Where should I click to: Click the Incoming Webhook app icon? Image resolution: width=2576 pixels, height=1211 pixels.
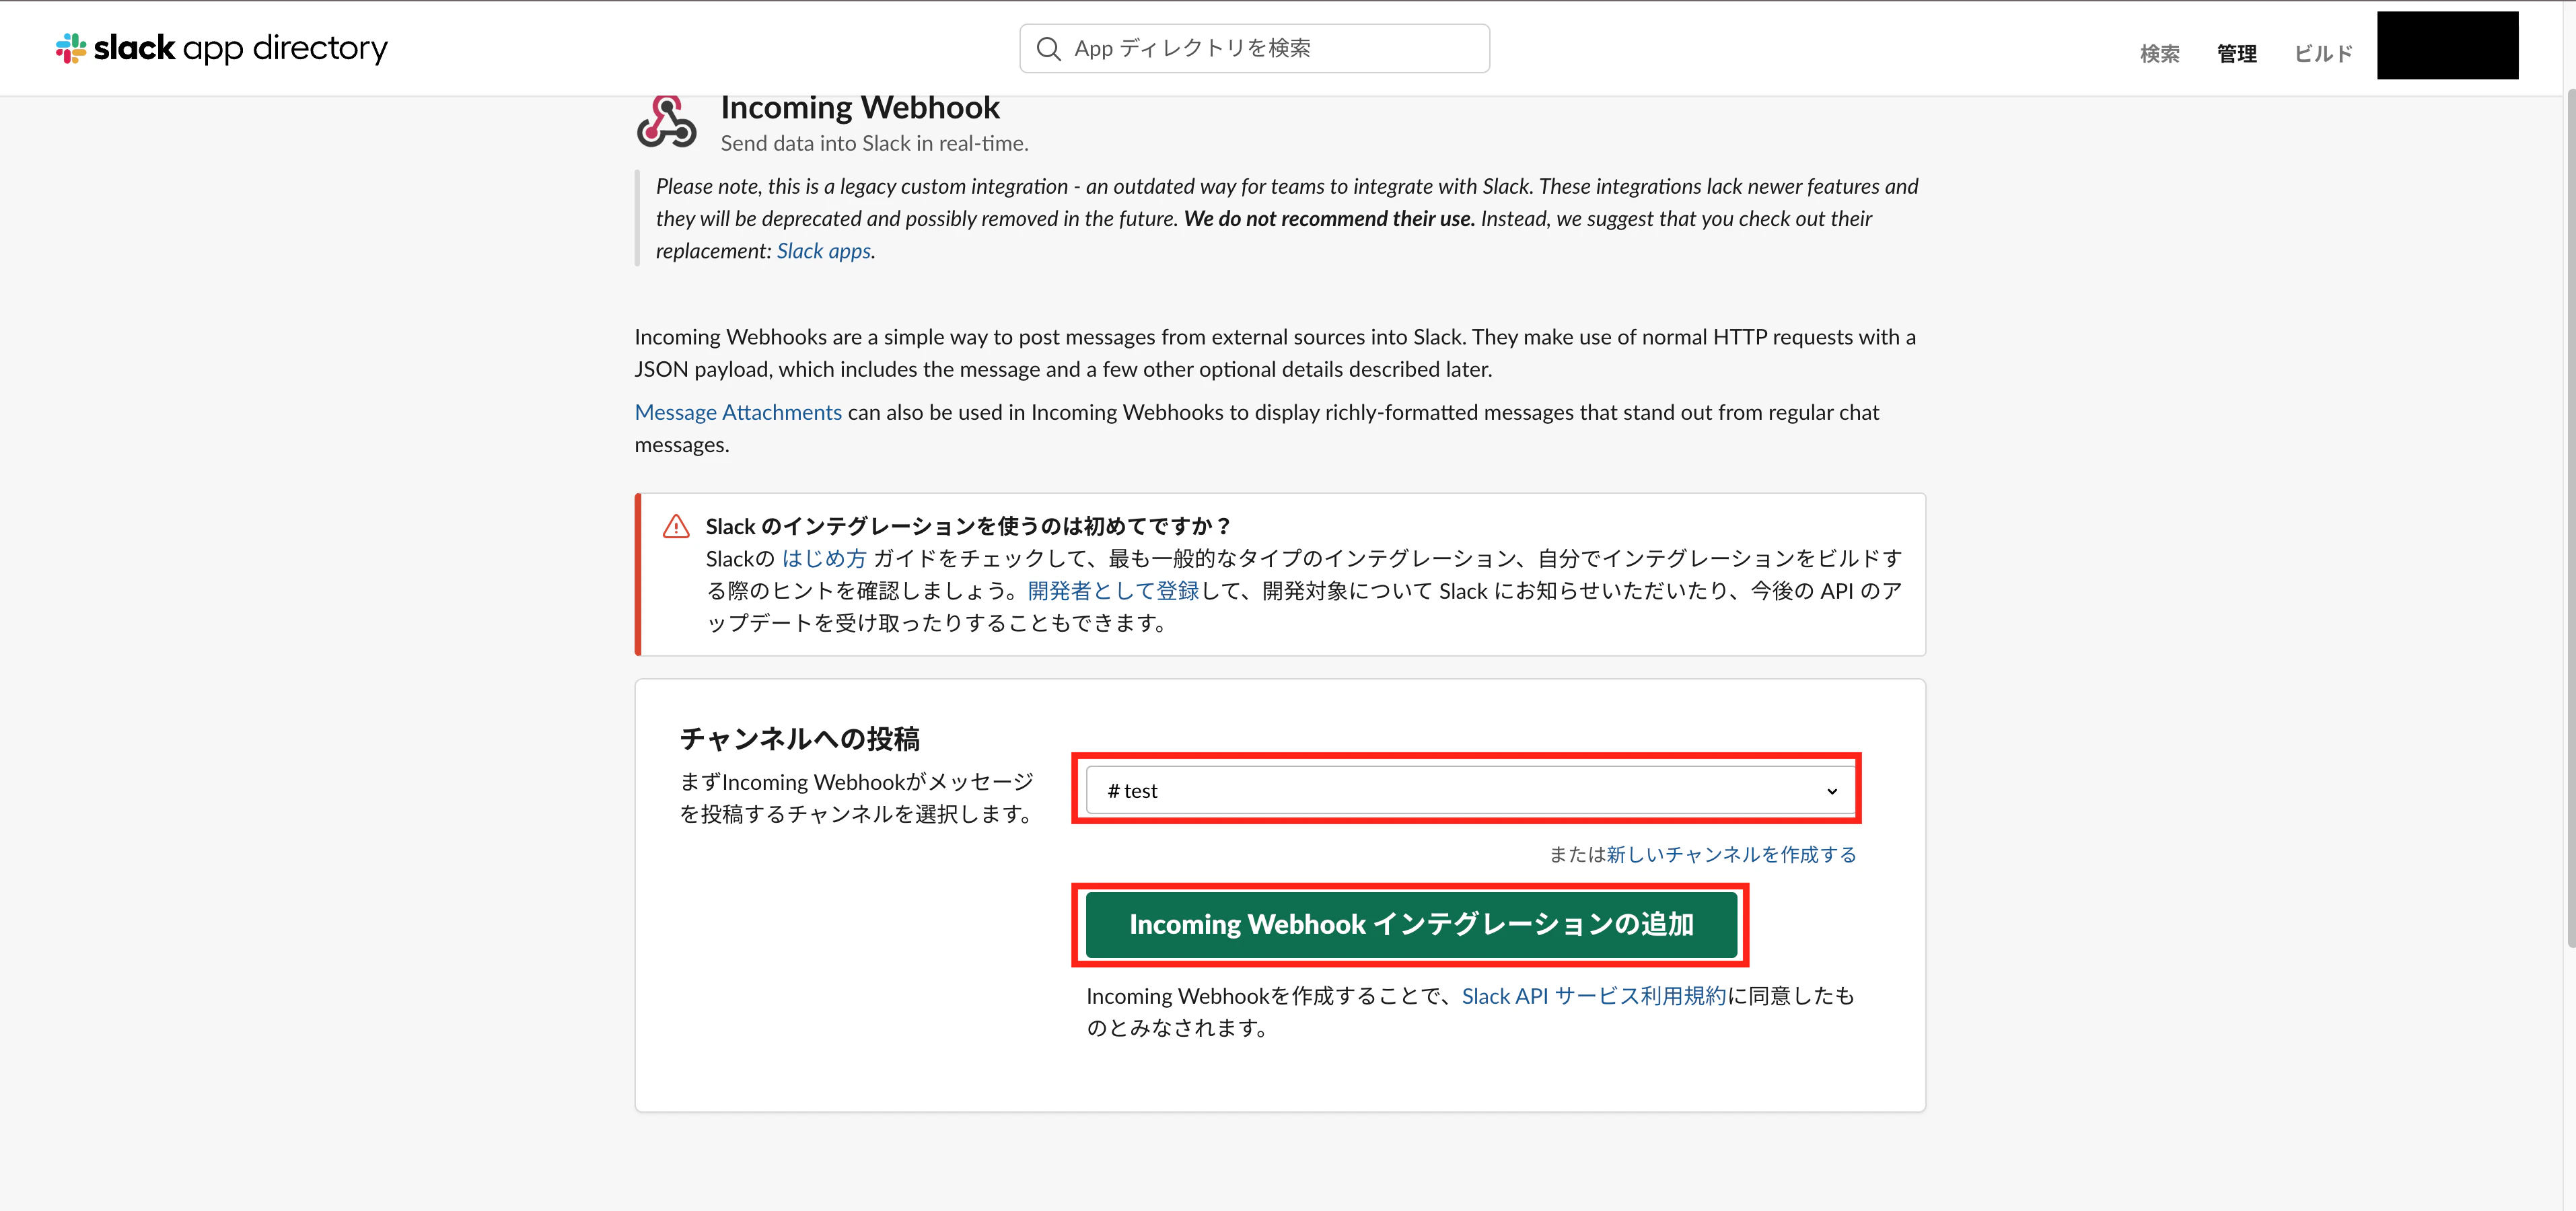pyautogui.click(x=666, y=122)
